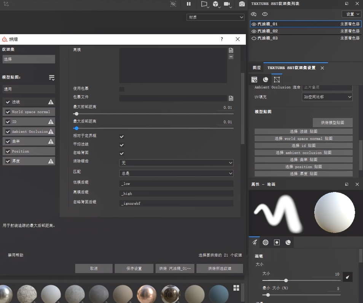Uncheck the 法线 mesh map checkbox

(8, 102)
